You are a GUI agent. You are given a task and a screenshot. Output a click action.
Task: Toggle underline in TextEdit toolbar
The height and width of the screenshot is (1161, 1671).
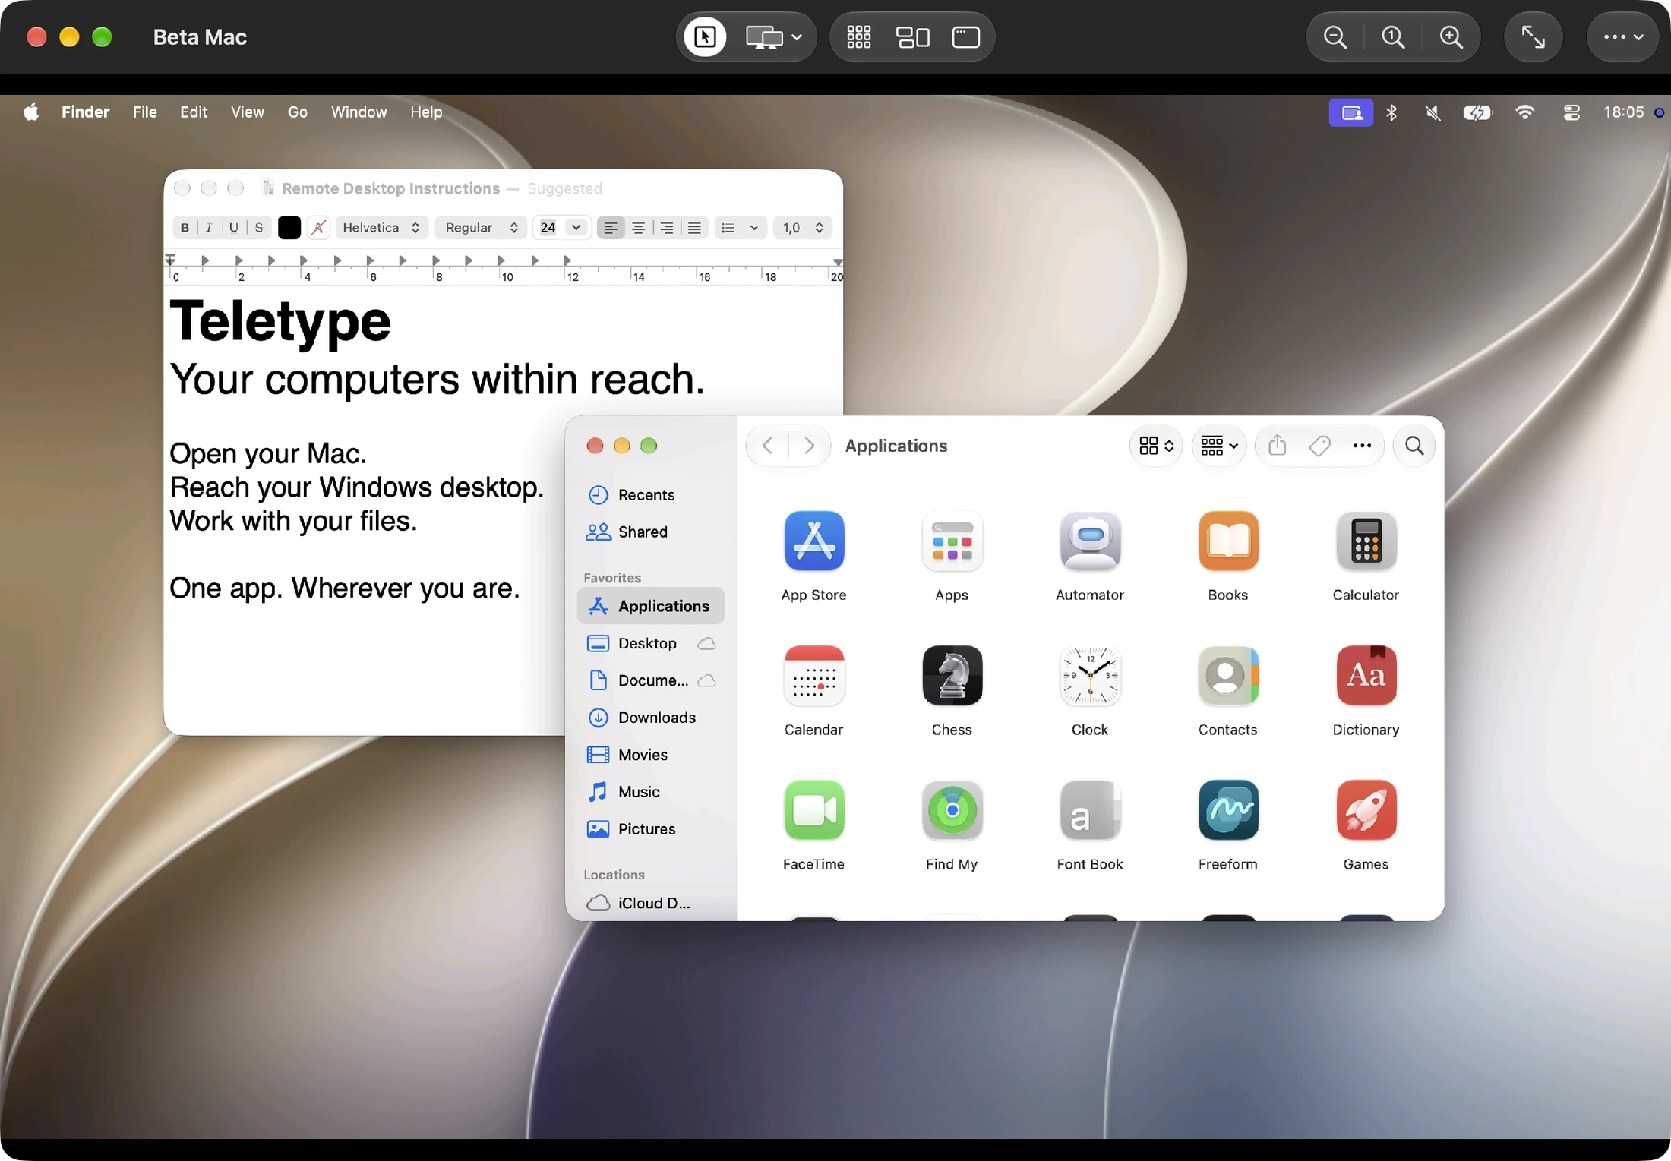[234, 228]
